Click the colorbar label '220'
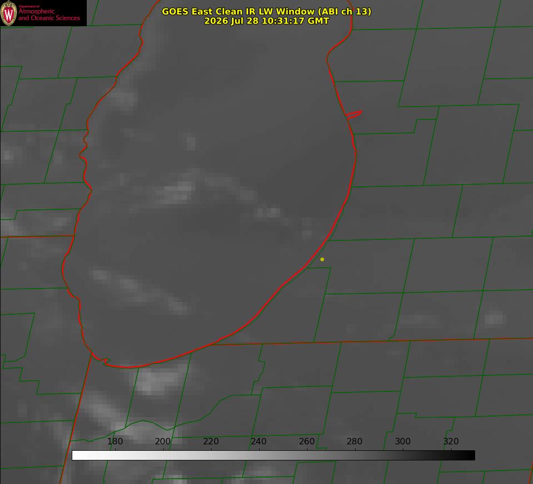Screen dimensions: 533x484 pyautogui.click(x=211, y=441)
